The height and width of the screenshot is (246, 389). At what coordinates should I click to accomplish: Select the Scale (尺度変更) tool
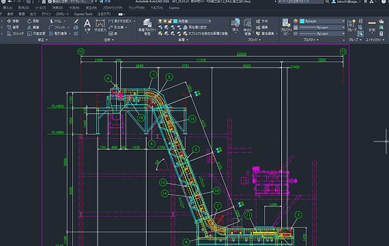click(x=36, y=33)
